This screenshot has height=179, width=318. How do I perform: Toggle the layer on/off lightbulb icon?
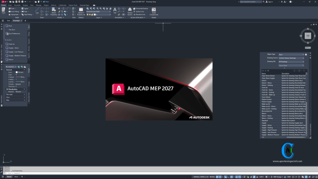click(88, 15)
